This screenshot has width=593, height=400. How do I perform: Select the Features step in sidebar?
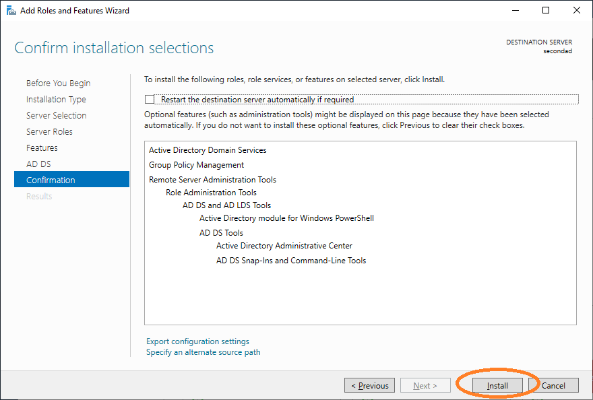pos(42,148)
